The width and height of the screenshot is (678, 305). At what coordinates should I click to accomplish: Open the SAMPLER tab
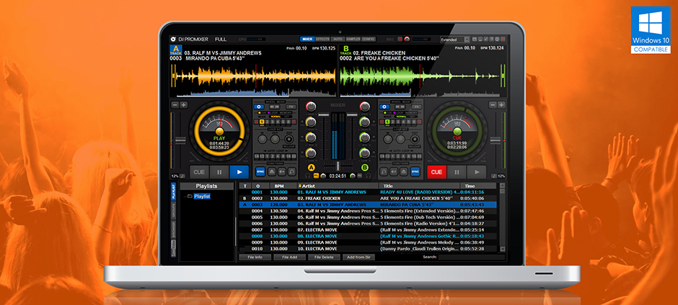click(x=352, y=39)
